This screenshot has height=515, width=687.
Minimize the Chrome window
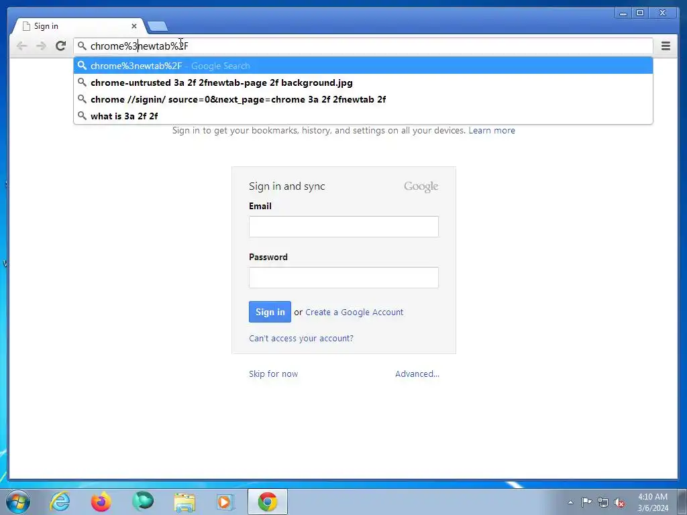pyautogui.click(x=623, y=13)
